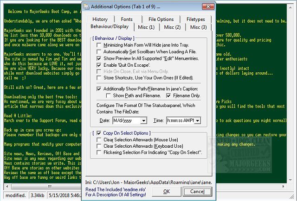Go to the Filetypes tab

click(x=196, y=19)
